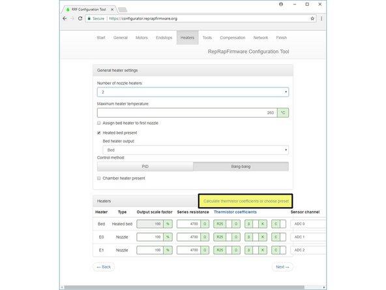Screen dimensions: 386x290
Task: Click the Thermistor coefficients link
Action: (235, 212)
